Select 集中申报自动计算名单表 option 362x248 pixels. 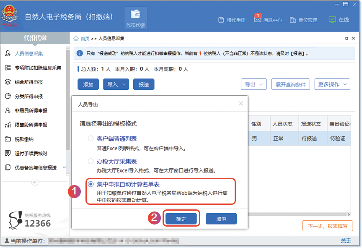(x=123, y=184)
